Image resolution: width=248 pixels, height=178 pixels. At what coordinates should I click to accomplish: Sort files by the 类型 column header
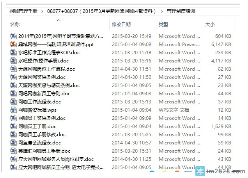[163, 25]
